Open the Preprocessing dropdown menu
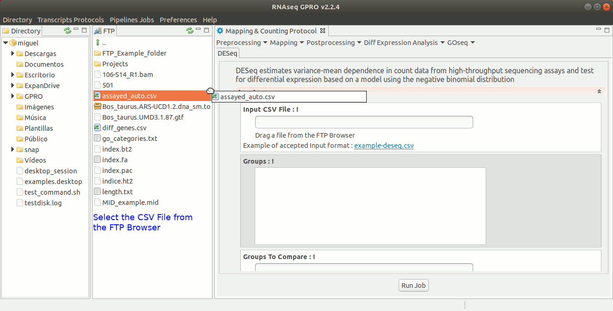 (x=242, y=43)
